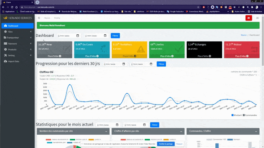This screenshot has height=148, width=264.
Task: Expand the Products menu chevron
Action: (31, 50)
